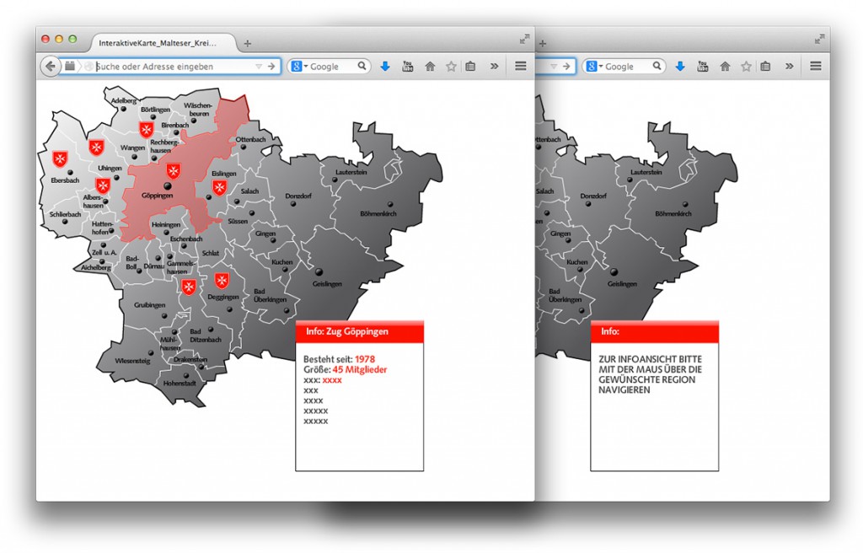This screenshot has width=863, height=553.
Task: Open the address history dropdown in the front window
Action: pos(259,67)
